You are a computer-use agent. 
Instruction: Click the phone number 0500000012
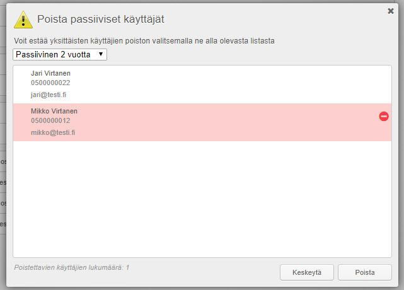click(x=50, y=120)
